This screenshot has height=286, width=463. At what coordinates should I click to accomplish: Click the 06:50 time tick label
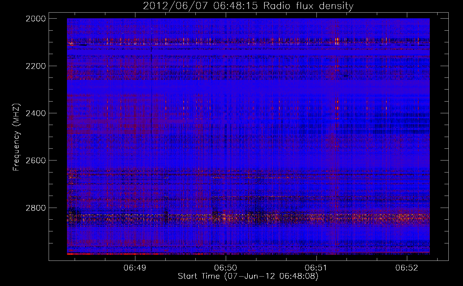(x=226, y=268)
